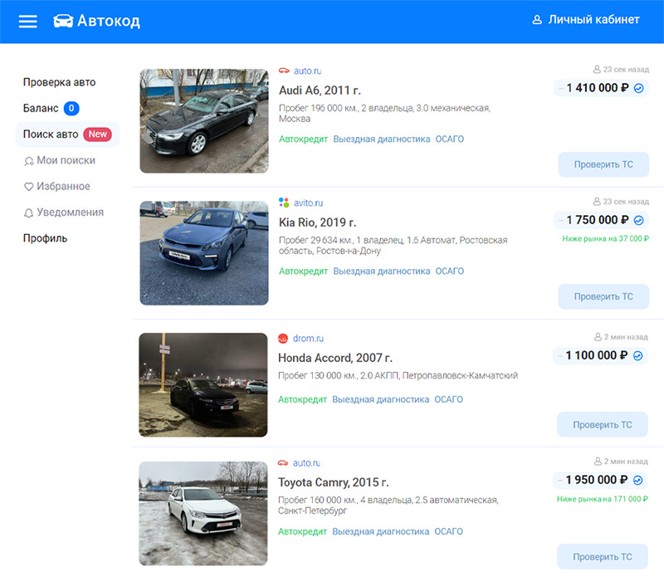Image resolution: width=664 pixels, height=577 pixels.
Task: Click the person icon above the Honda Accord price
Action: (x=598, y=337)
